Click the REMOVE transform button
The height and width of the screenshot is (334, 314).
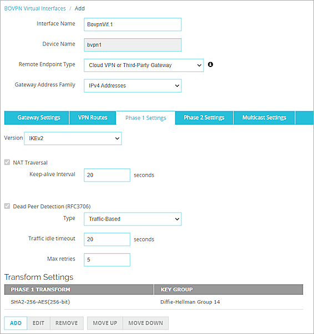pyautogui.click(x=67, y=323)
